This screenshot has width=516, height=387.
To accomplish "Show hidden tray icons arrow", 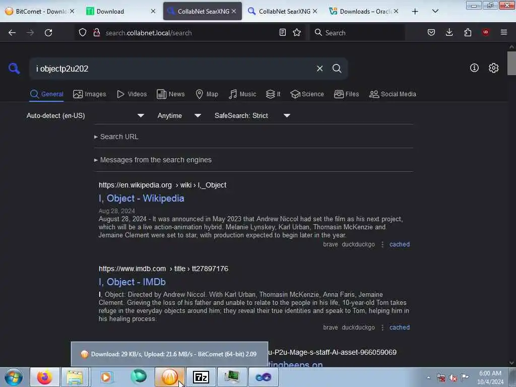I will click(428, 378).
